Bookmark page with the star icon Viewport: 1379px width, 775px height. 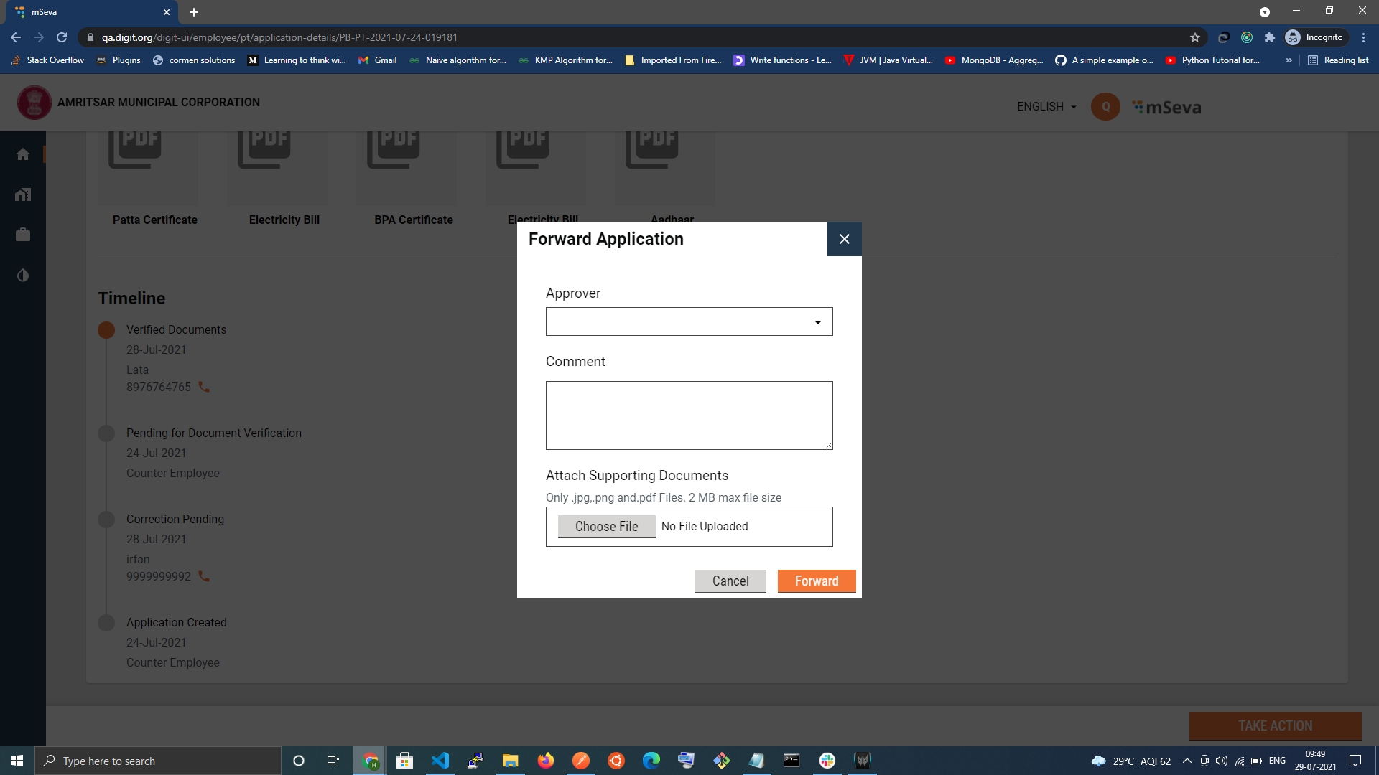coord(1195,37)
